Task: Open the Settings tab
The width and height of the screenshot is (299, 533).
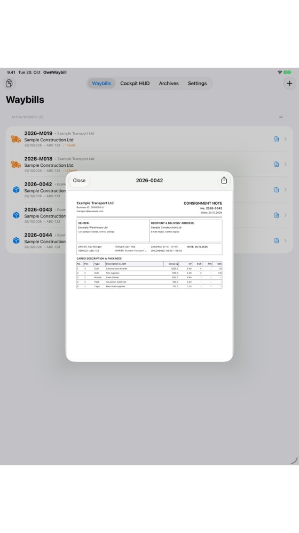Action: [197, 83]
